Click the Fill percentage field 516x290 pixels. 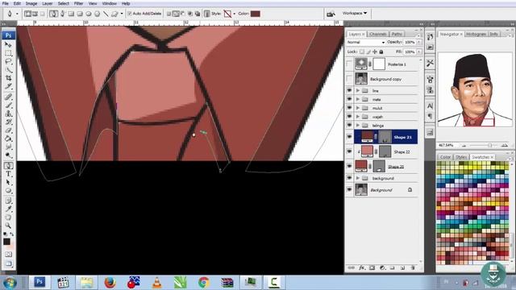(x=410, y=52)
